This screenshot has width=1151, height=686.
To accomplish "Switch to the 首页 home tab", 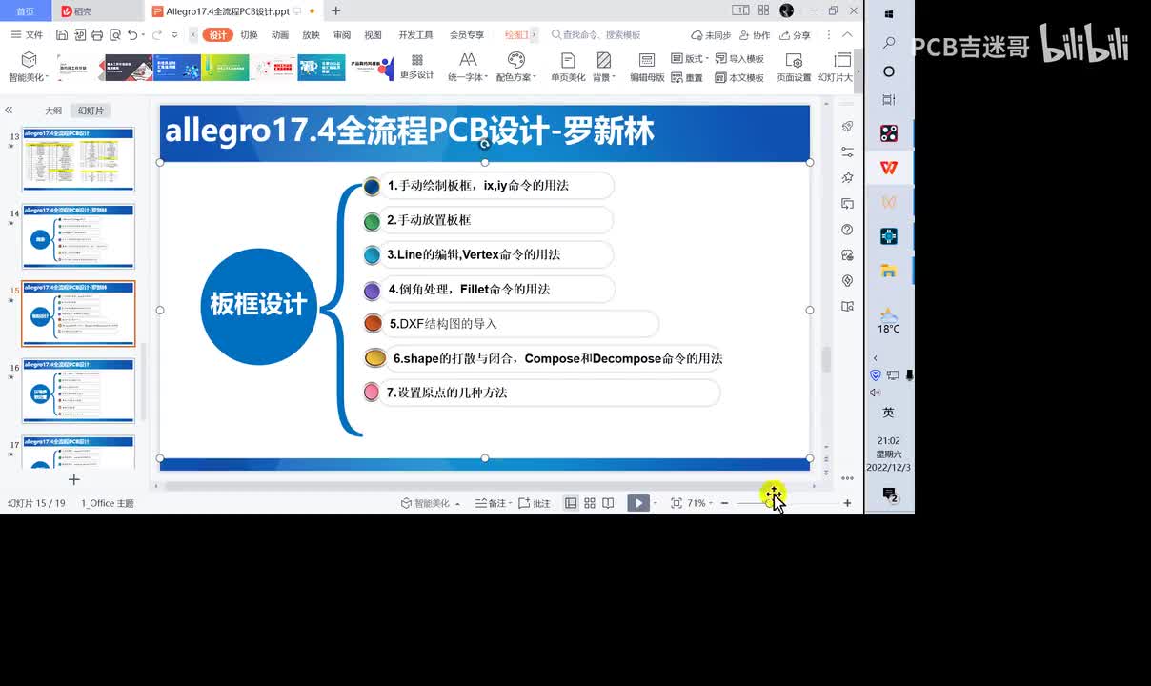I will click(26, 11).
